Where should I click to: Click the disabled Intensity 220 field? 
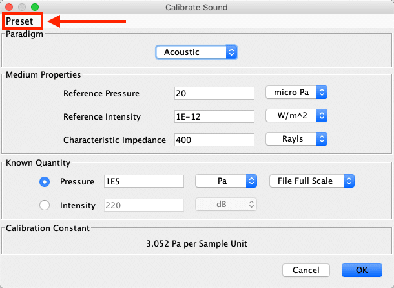tap(144, 205)
